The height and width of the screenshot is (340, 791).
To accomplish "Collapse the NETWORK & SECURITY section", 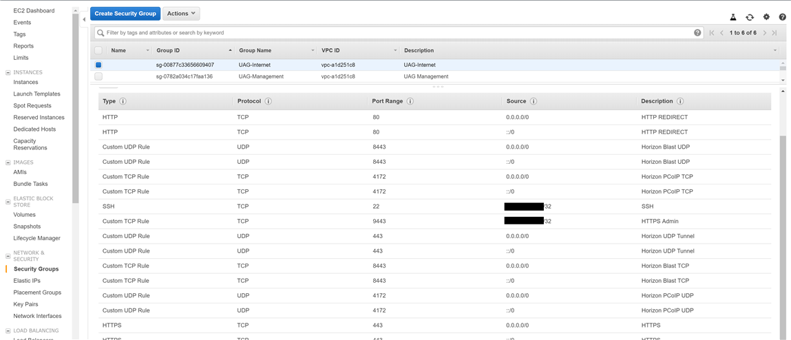I will [8, 256].
